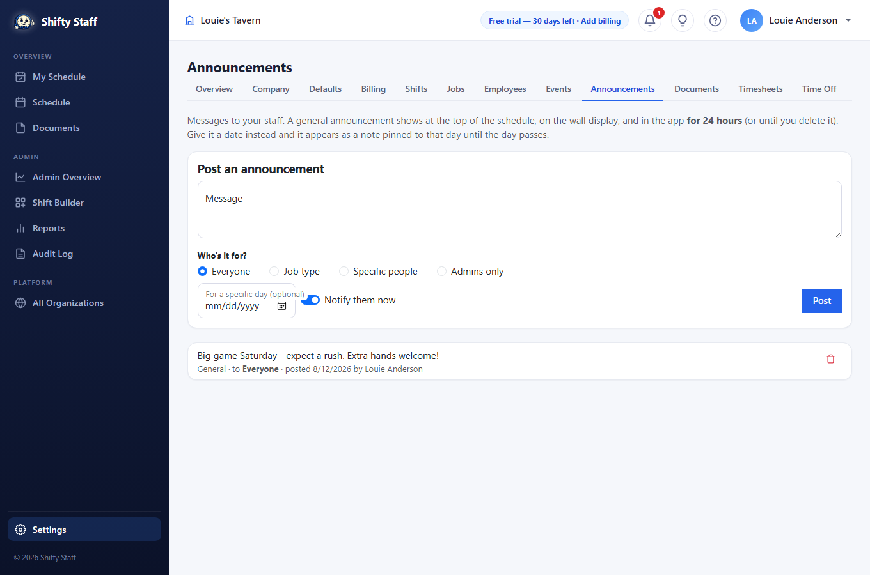Select the Everyone radio option

tap(202, 272)
